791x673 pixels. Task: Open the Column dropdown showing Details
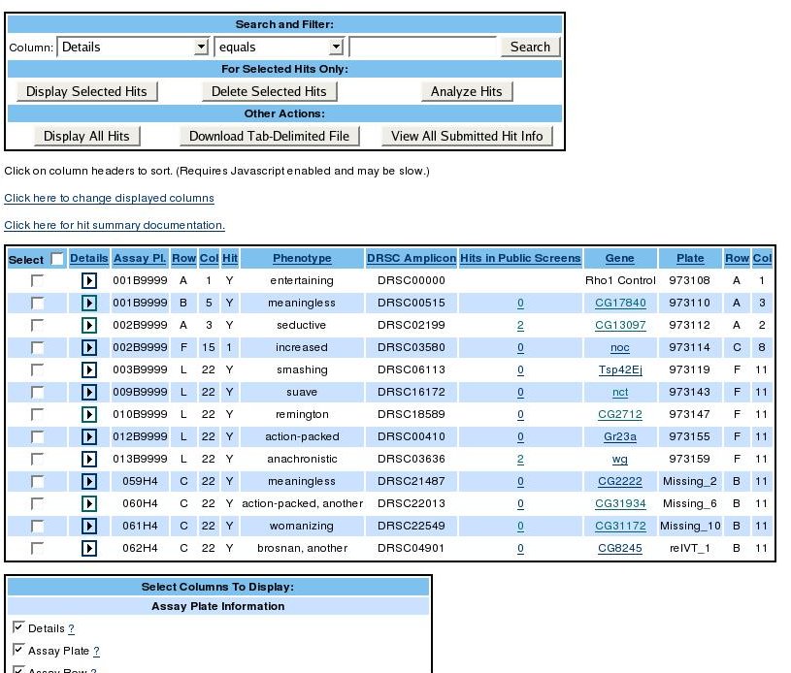point(134,47)
